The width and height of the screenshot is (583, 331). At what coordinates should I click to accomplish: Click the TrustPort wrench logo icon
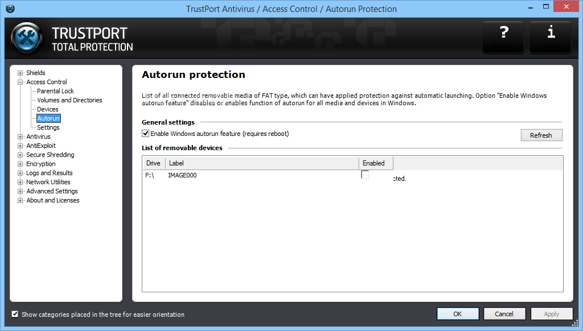coord(26,38)
